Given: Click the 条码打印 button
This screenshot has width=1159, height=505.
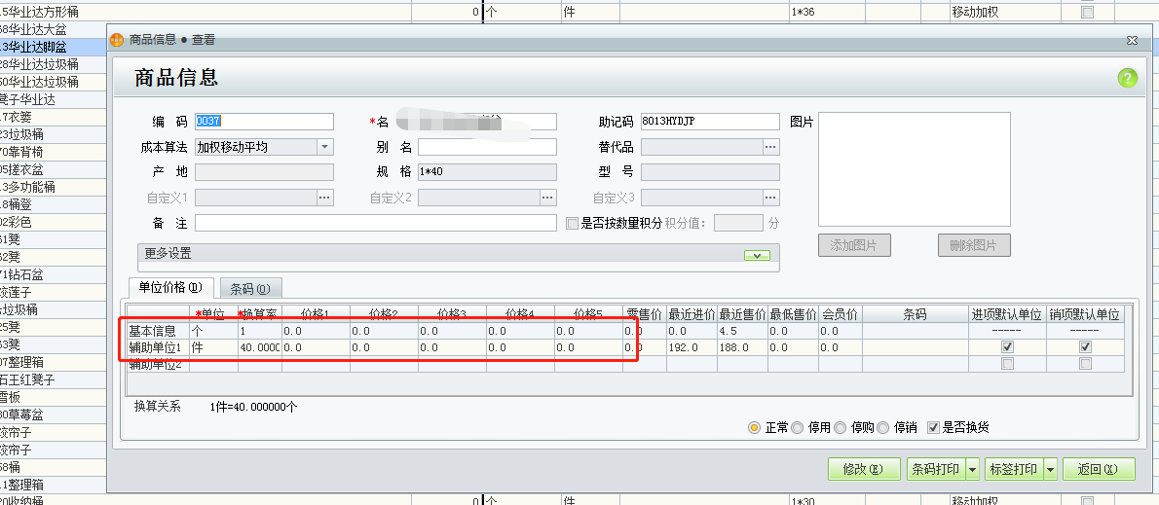Looking at the screenshot, I should [x=936, y=469].
